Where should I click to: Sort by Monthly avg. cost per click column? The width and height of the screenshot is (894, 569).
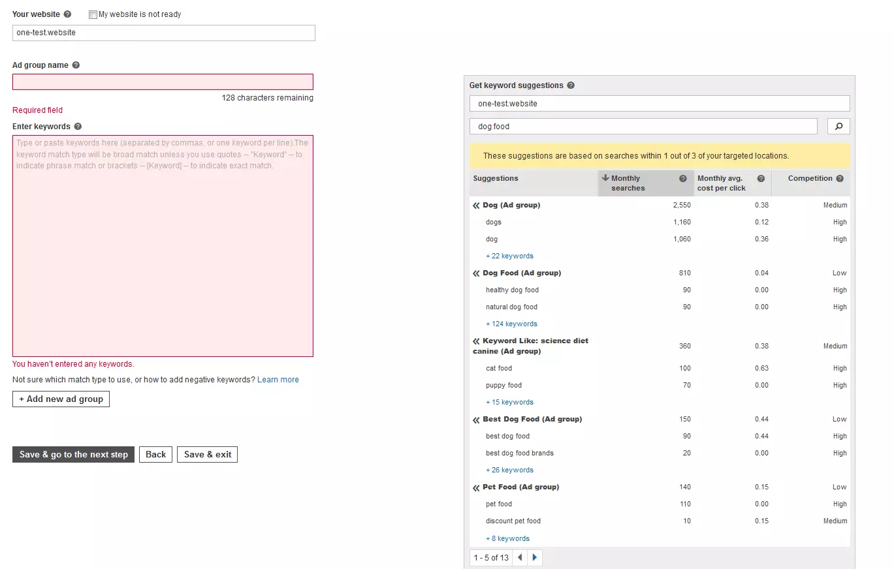pos(722,183)
